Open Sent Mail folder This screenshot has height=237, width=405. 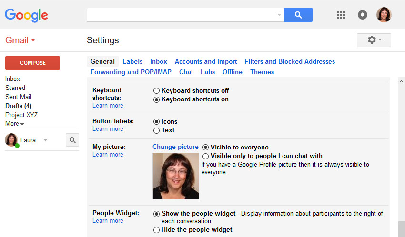pos(18,97)
